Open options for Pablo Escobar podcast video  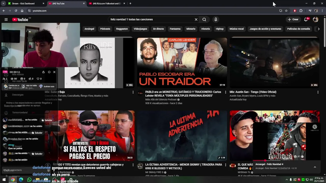pos(225,92)
